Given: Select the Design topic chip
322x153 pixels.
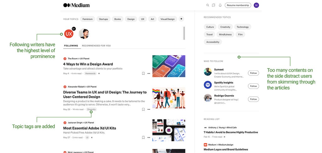Looking at the screenshot, I should click(131, 19).
